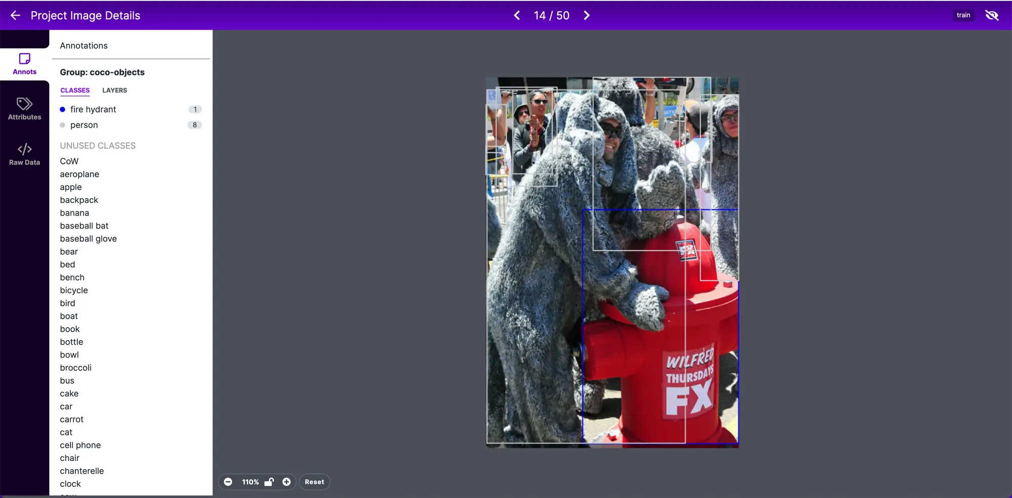The height and width of the screenshot is (498, 1012).
Task: Reset the image zoom
Action: tap(314, 482)
